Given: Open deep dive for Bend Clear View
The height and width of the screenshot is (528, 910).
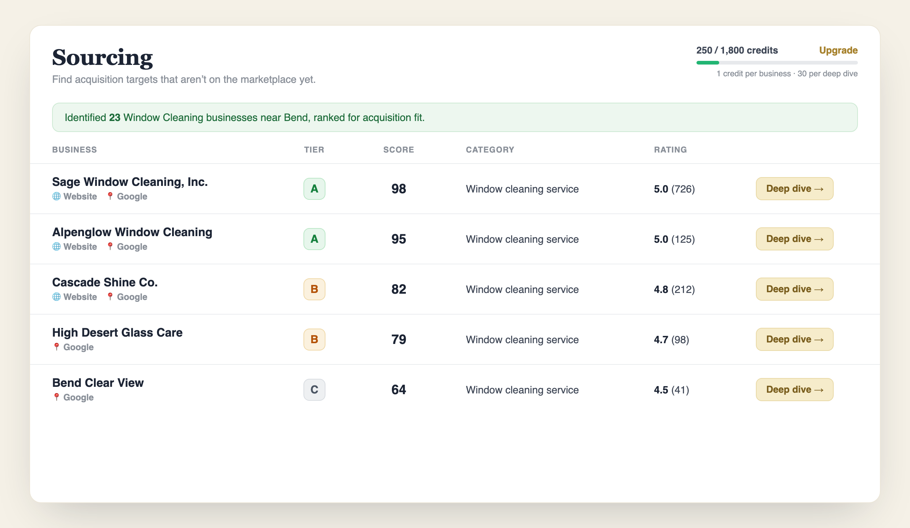Looking at the screenshot, I should 794,390.
